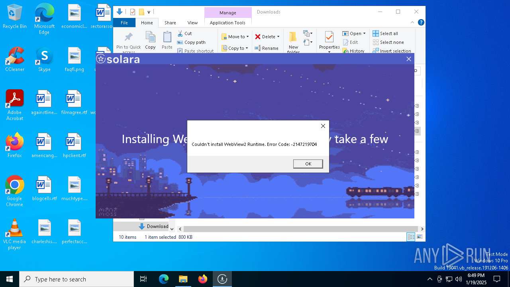Select faqfl.png desktop file
The image size is (510, 287).
coord(74,59)
